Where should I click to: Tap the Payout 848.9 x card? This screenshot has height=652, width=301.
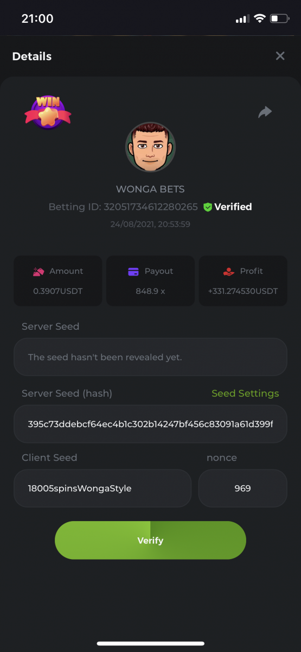pyautogui.click(x=150, y=281)
